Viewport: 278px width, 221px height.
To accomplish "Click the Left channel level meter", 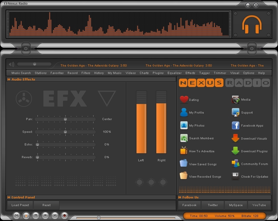I will pyautogui.click(x=141, y=122).
